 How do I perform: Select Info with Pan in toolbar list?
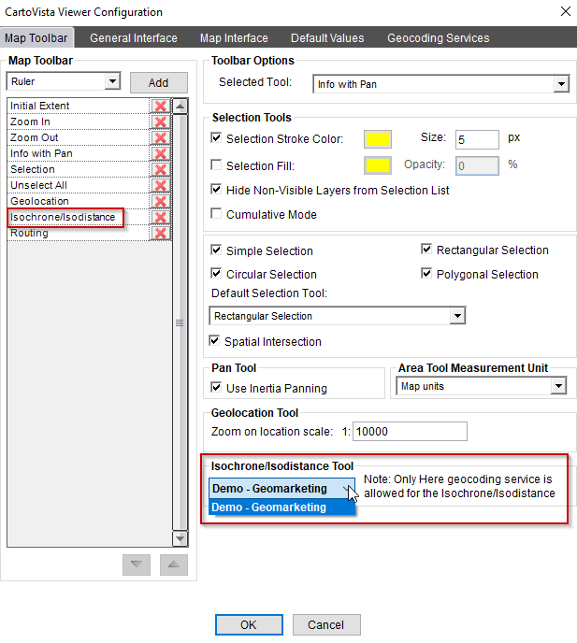tap(78, 154)
